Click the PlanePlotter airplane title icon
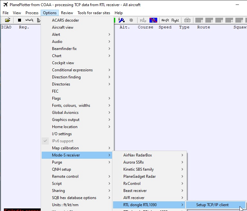 [5, 5]
